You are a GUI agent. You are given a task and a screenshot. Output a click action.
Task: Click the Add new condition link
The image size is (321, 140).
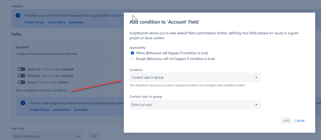54,90
